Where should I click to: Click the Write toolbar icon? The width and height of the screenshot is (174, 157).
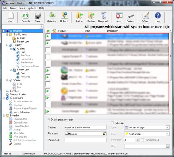146,17
